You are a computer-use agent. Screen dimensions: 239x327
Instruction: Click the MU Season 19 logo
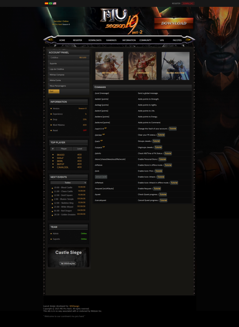click(x=122, y=21)
